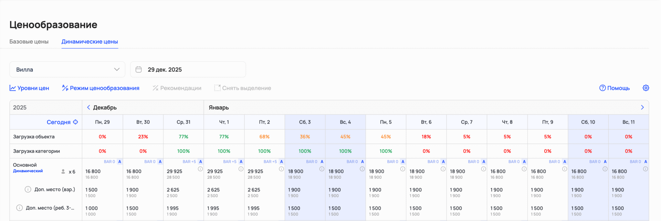
Task: Switch to Базовые цены tab
Action: coord(29,42)
